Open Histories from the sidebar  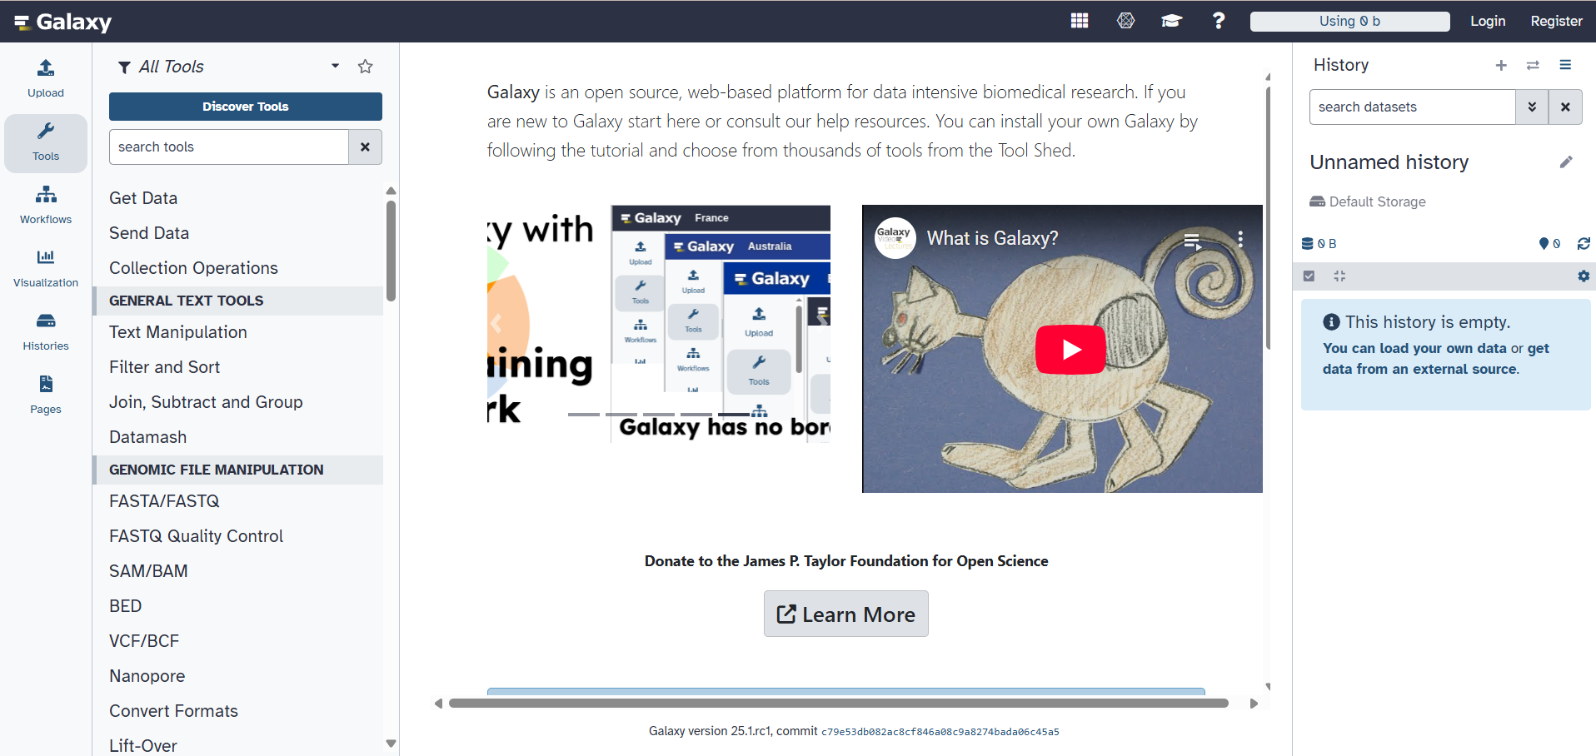pos(46,331)
